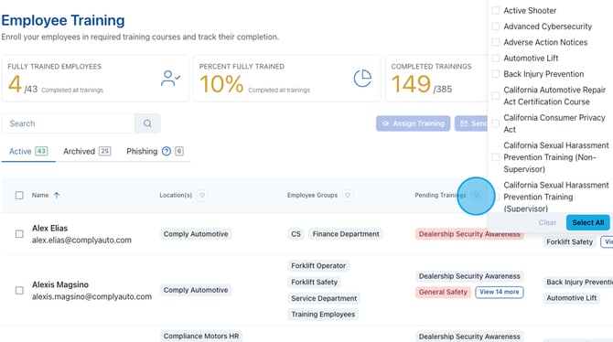Click Comply Automotive tag in Alex Elias row
Screen dimensions: 613x342
pos(196,234)
